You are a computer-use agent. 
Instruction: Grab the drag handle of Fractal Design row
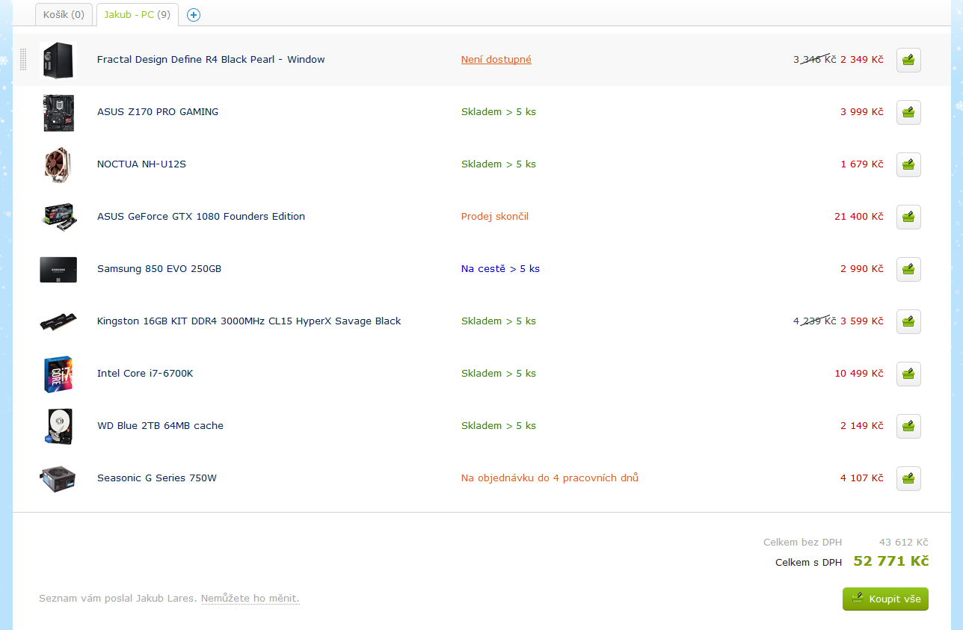click(23, 60)
